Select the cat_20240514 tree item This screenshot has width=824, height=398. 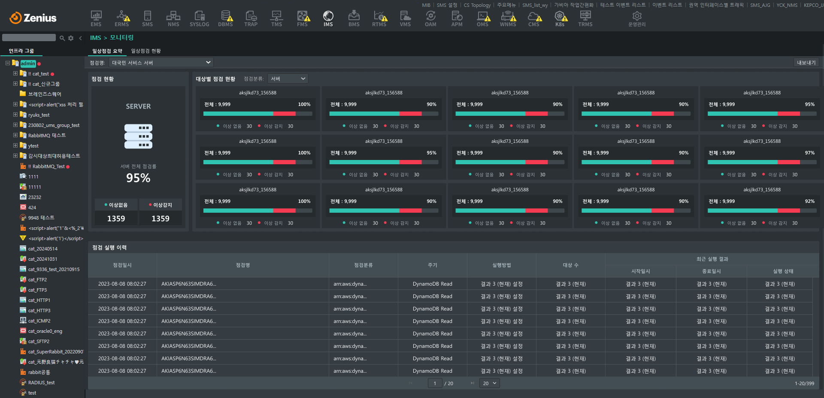point(42,249)
